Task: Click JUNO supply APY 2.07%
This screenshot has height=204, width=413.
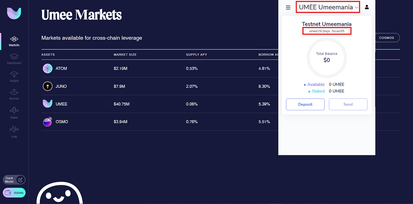Action: [x=192, y=86]
